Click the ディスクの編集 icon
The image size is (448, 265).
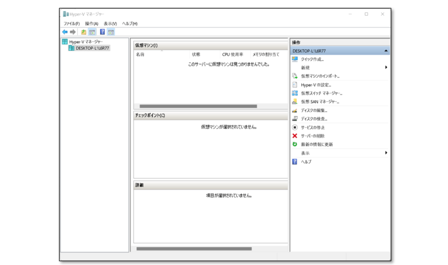295,110
